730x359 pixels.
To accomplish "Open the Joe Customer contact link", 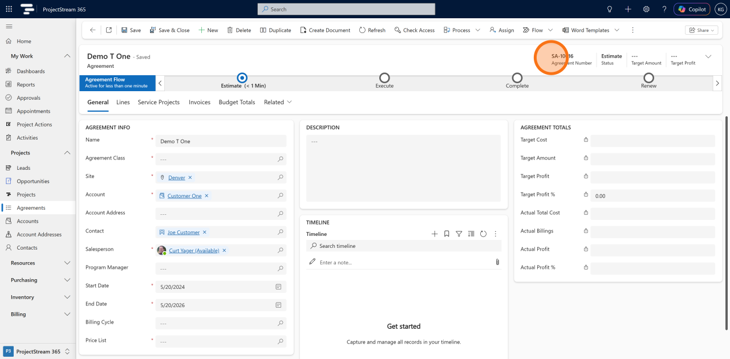I will (184, 232).
